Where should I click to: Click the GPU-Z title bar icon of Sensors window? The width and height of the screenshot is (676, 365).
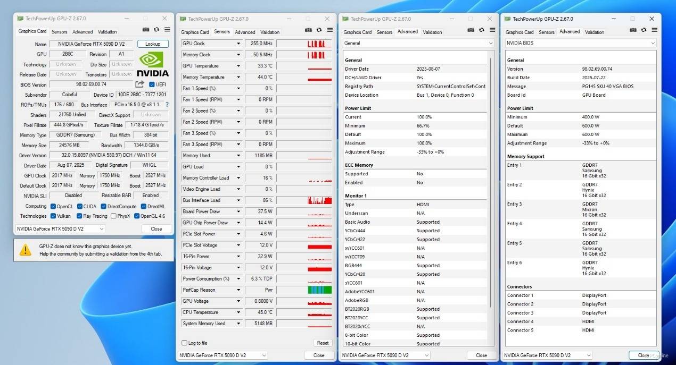[x=183, y=19]
